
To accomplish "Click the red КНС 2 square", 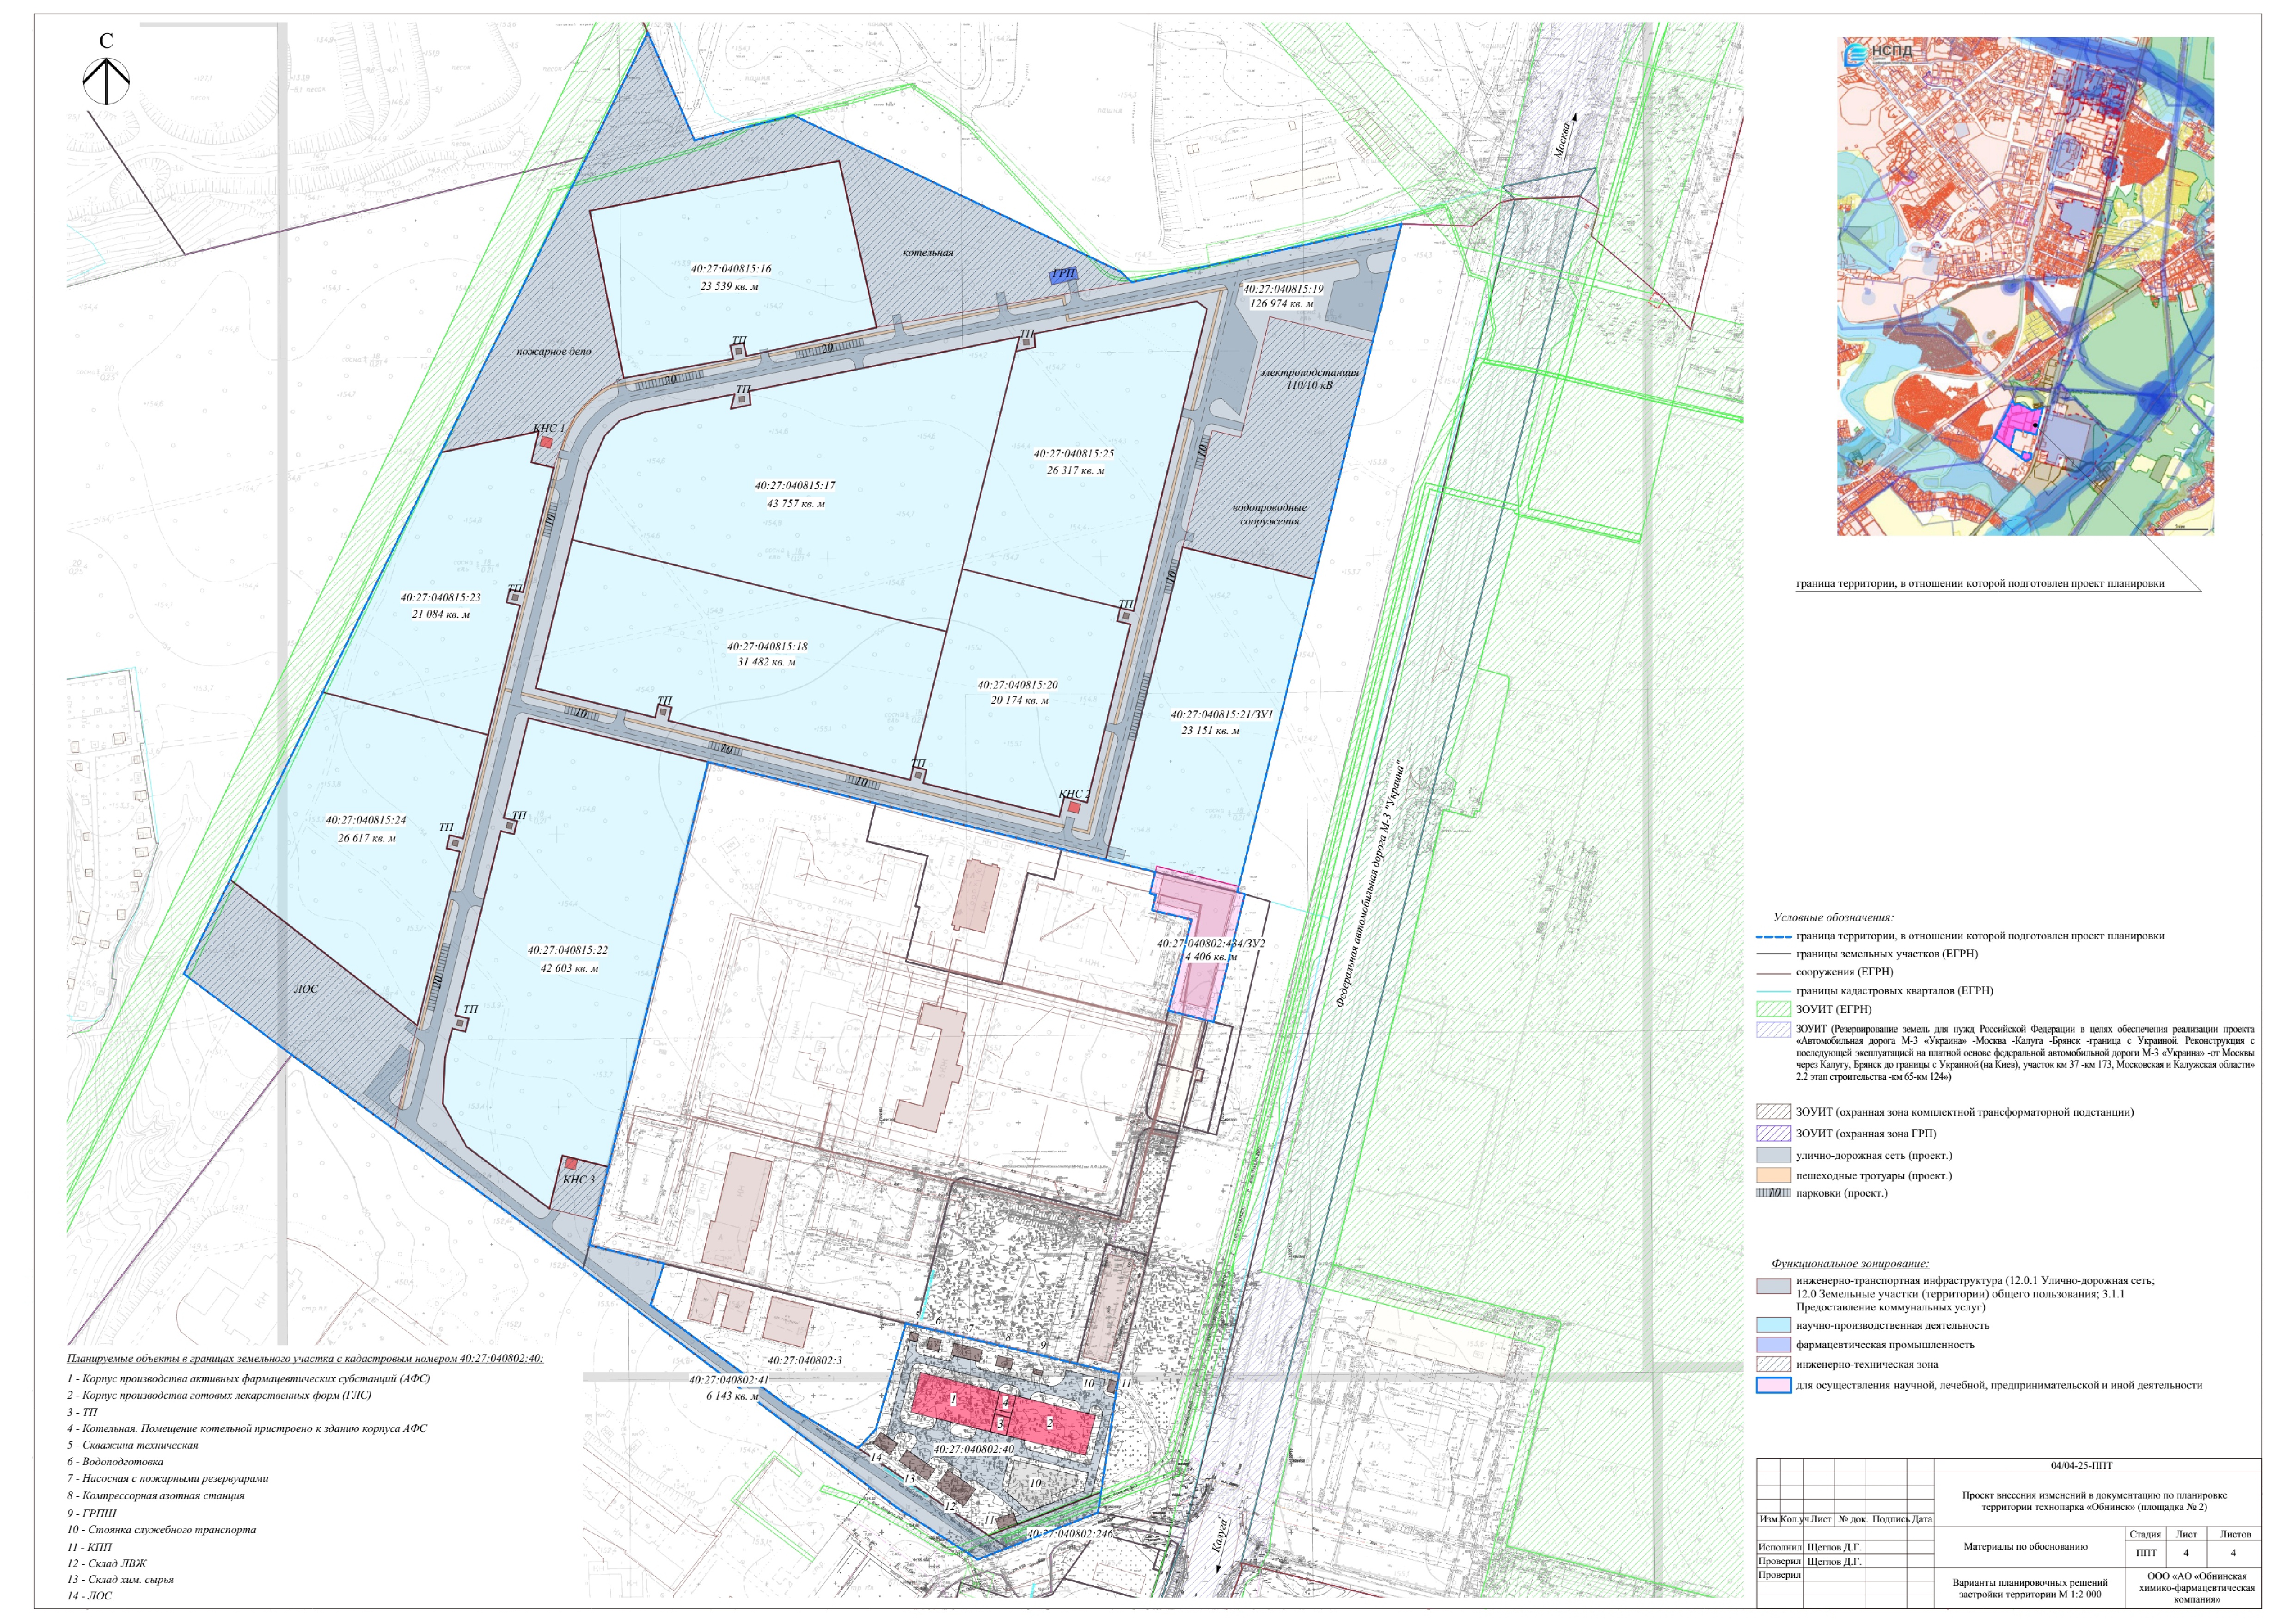I will (1074, 808).
